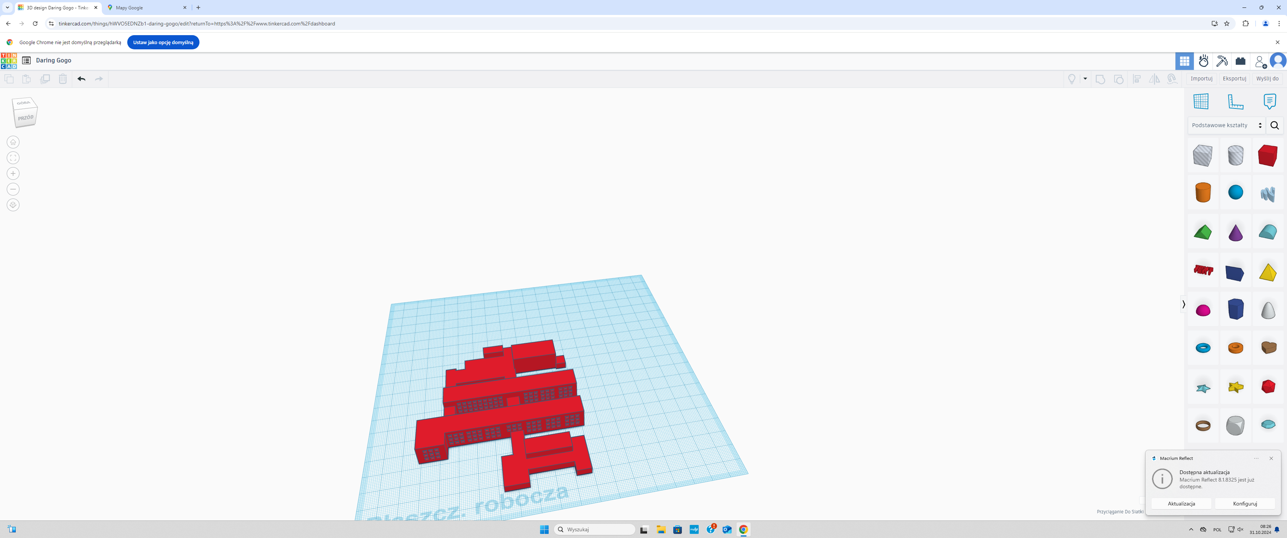Switch to Blocks pickaxe mode
This screenshot has width=1287, height=538.
[x=1222, y=61]
